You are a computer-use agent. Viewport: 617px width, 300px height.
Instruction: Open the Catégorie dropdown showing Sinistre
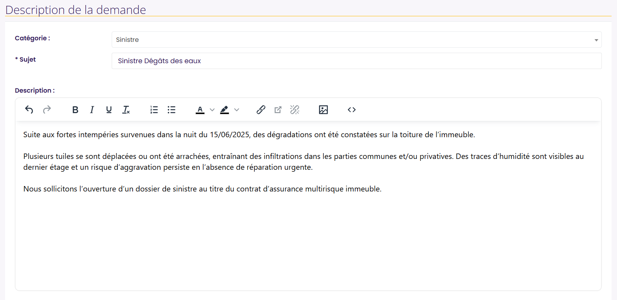coord(357,40)
